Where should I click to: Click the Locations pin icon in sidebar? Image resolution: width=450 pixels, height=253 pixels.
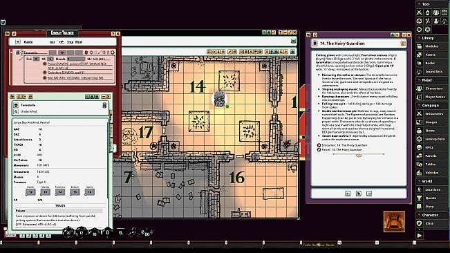pos(420,189)
